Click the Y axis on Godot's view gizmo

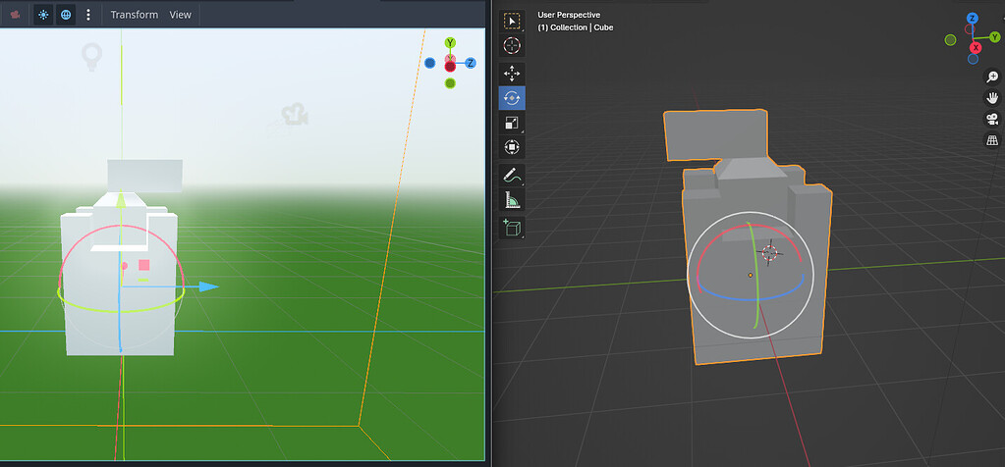click(451, 43)
